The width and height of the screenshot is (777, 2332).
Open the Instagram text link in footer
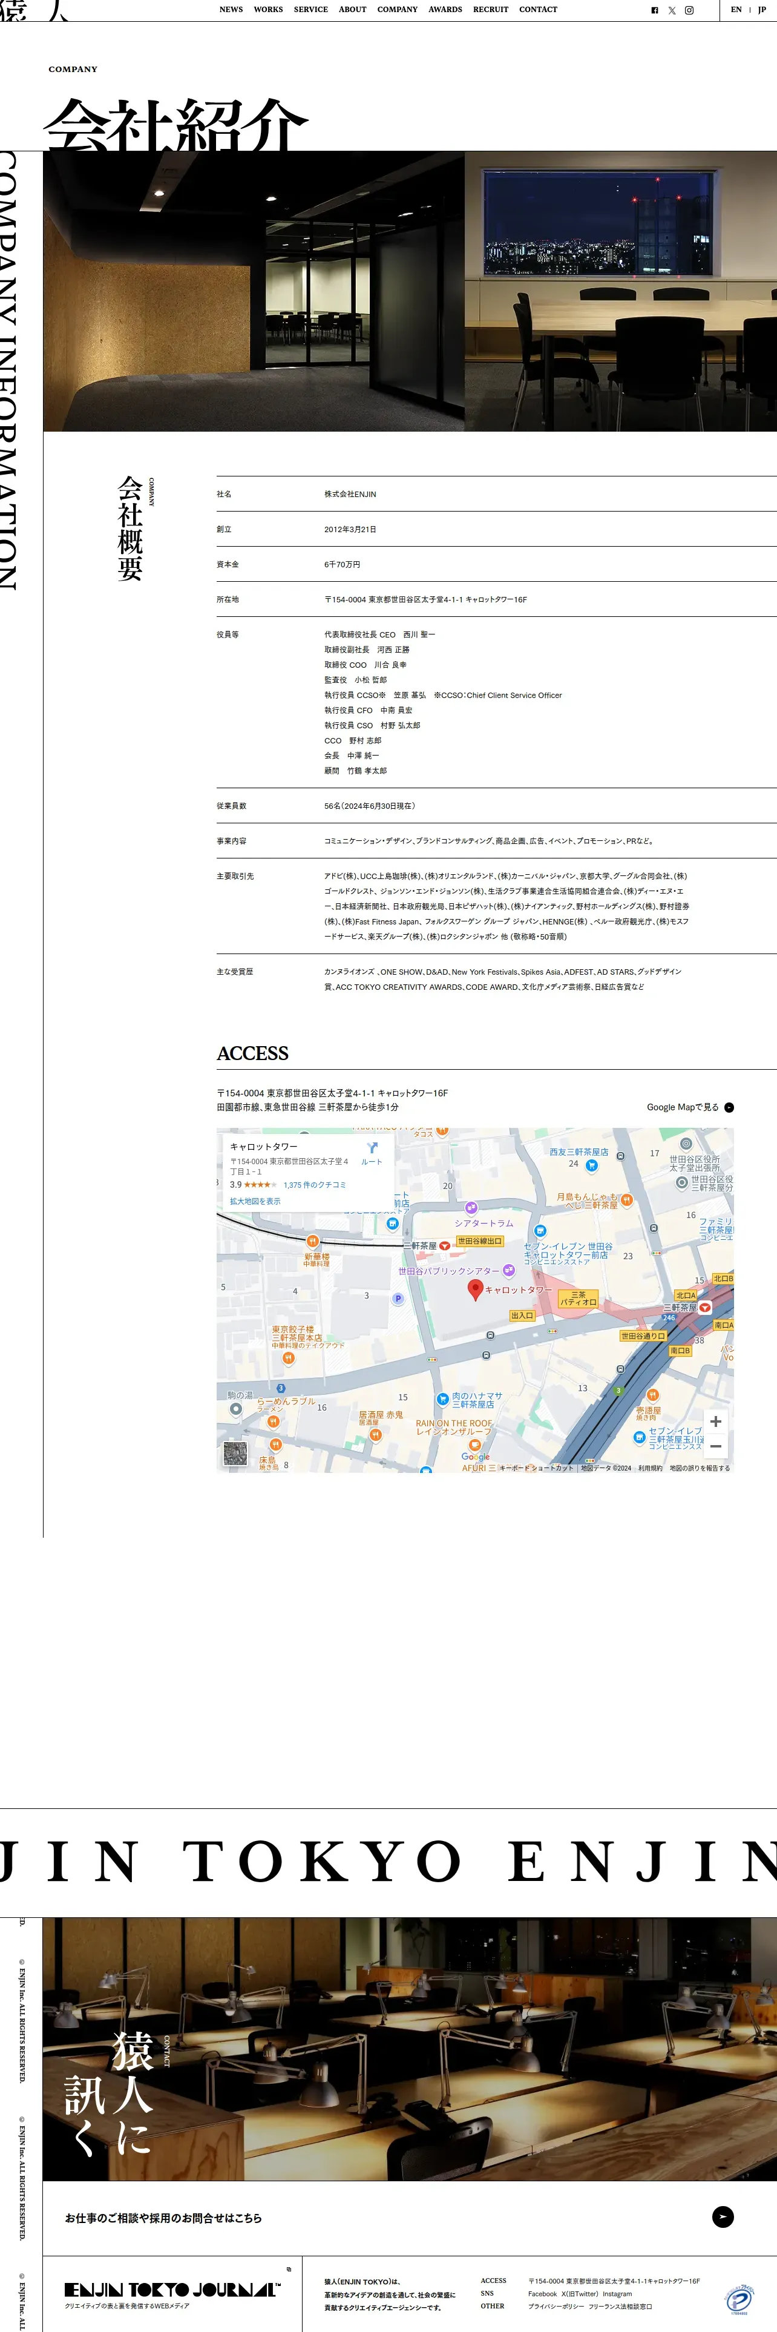618,2294
